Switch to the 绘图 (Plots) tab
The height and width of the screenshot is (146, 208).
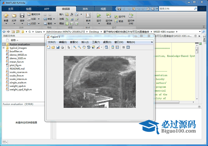[29, 9]
